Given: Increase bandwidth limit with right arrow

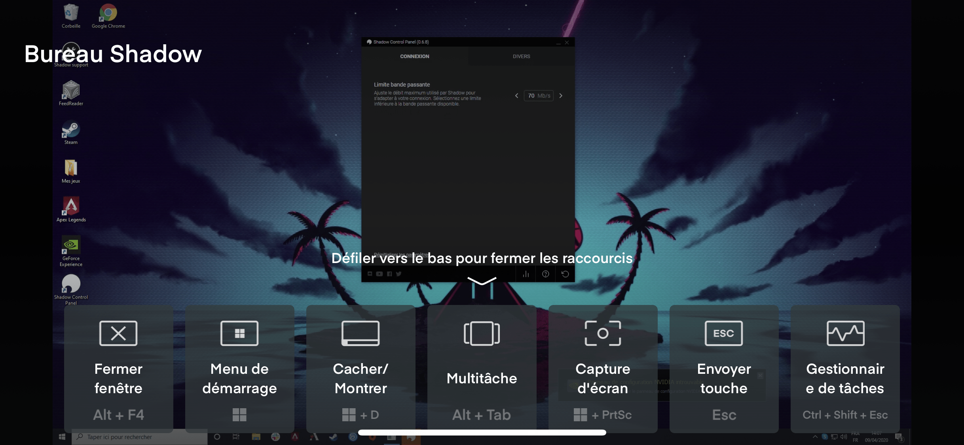Looking at the screenshot, I should click(561, 96).
